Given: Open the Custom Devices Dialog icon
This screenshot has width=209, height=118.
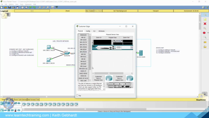Looking at the screenshot, I should click(x=56, y=8).
